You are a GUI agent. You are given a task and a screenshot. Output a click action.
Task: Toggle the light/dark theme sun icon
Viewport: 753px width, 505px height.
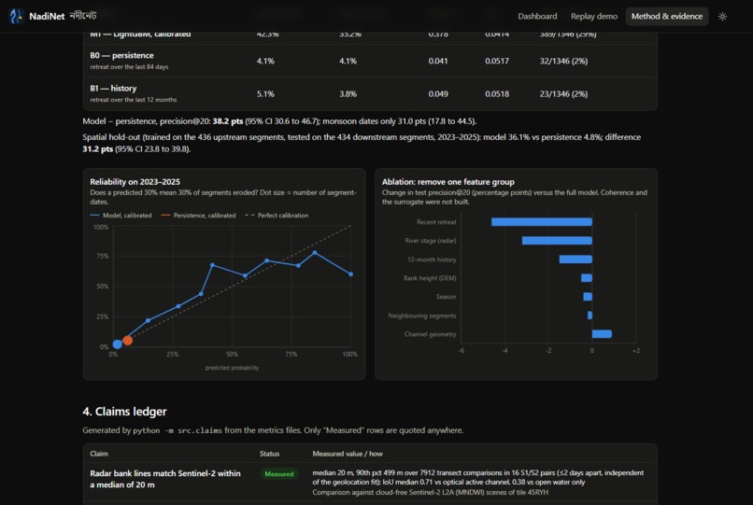click(x=722, y=16)
